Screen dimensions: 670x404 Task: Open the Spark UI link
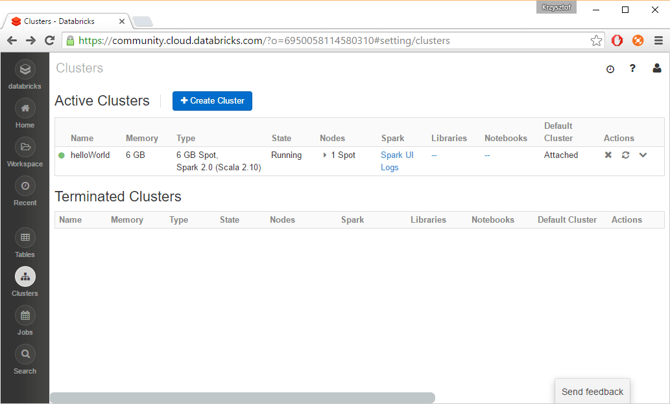pyautogui.click(x=397, y=155)
